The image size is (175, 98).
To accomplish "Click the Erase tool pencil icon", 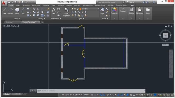I will pos(48,9).
